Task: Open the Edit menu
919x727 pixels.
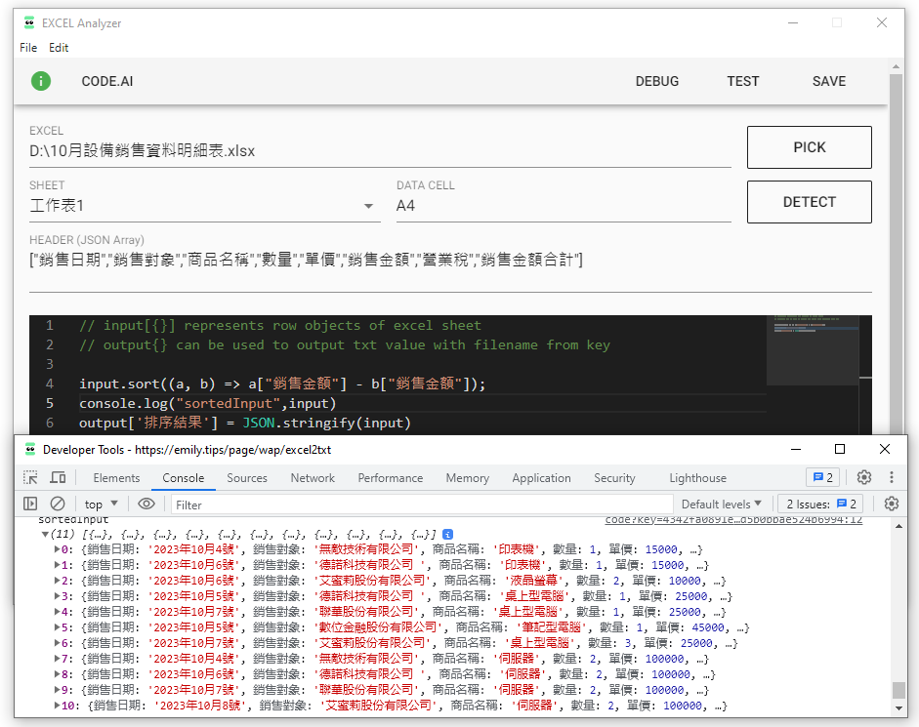Action: [x=59, y=48]
